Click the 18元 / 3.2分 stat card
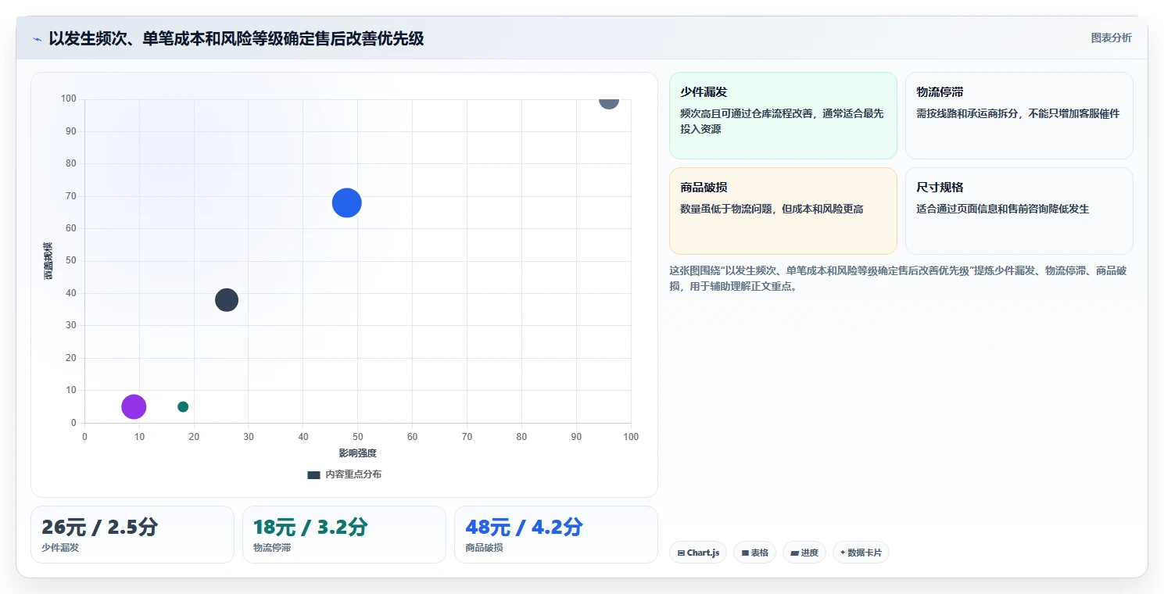Screen dimensions: 1164x594 pos(344,535)
